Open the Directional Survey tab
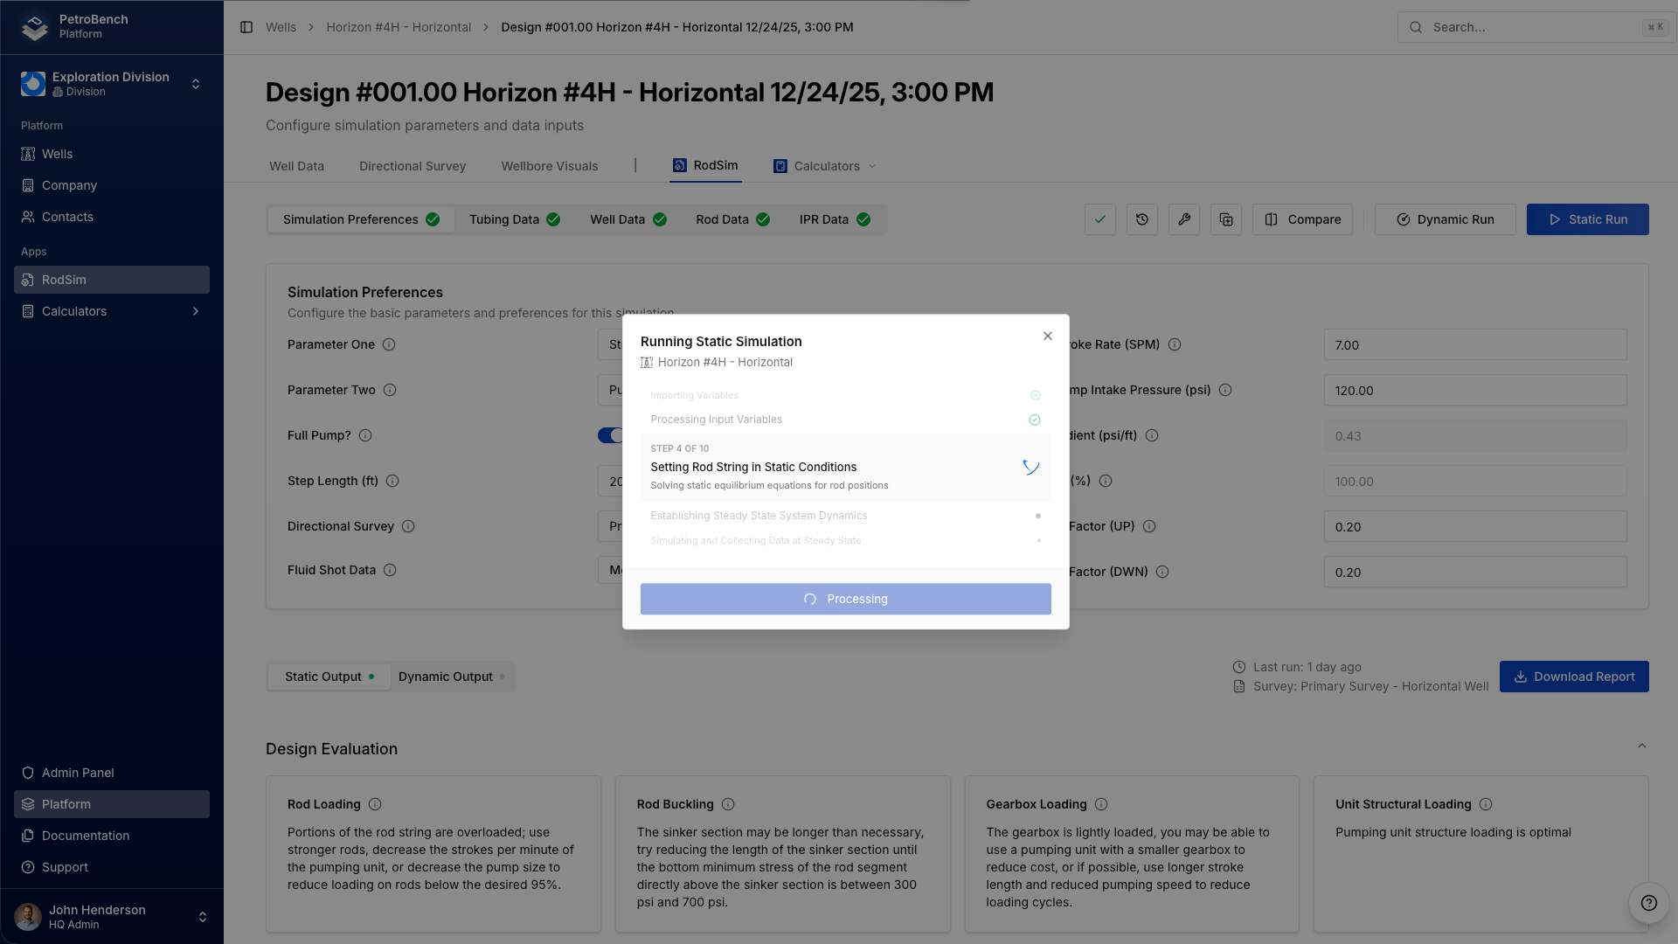This screenshot has height=944, width=1678. (412, 166)
